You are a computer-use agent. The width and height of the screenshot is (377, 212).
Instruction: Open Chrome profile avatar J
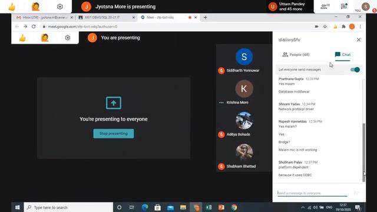(352, 26)
